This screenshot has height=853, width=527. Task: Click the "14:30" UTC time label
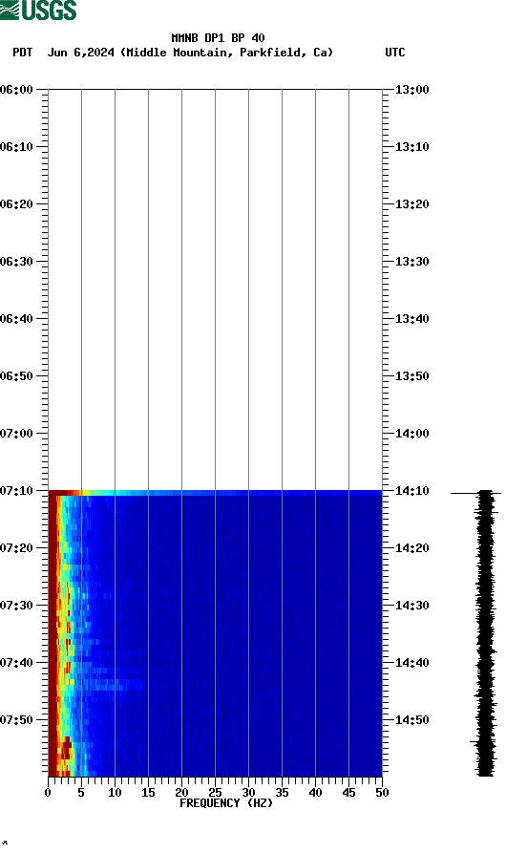click(x=412, y=606)
